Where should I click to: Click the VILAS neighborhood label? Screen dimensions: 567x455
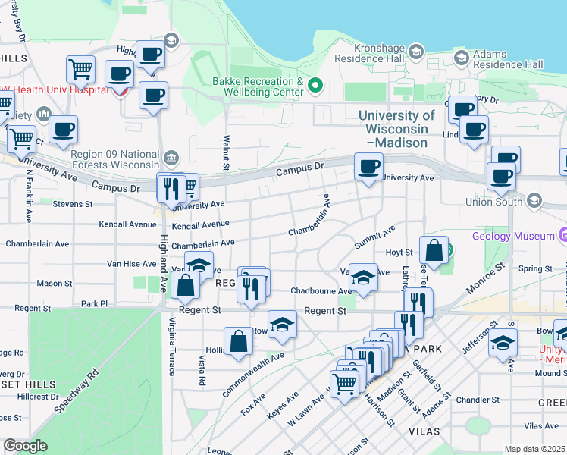click(x=424, y=431)
